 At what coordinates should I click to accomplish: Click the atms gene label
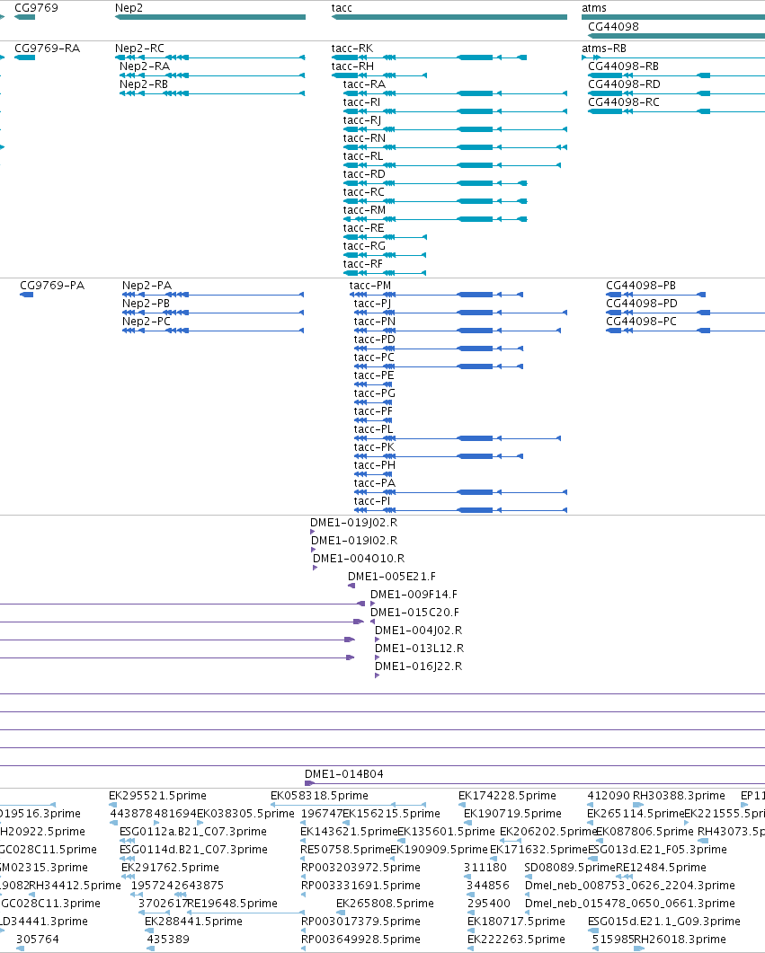594,8
